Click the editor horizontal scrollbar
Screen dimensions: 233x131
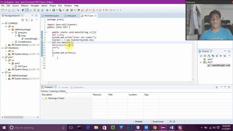click(x=119, y=82)
